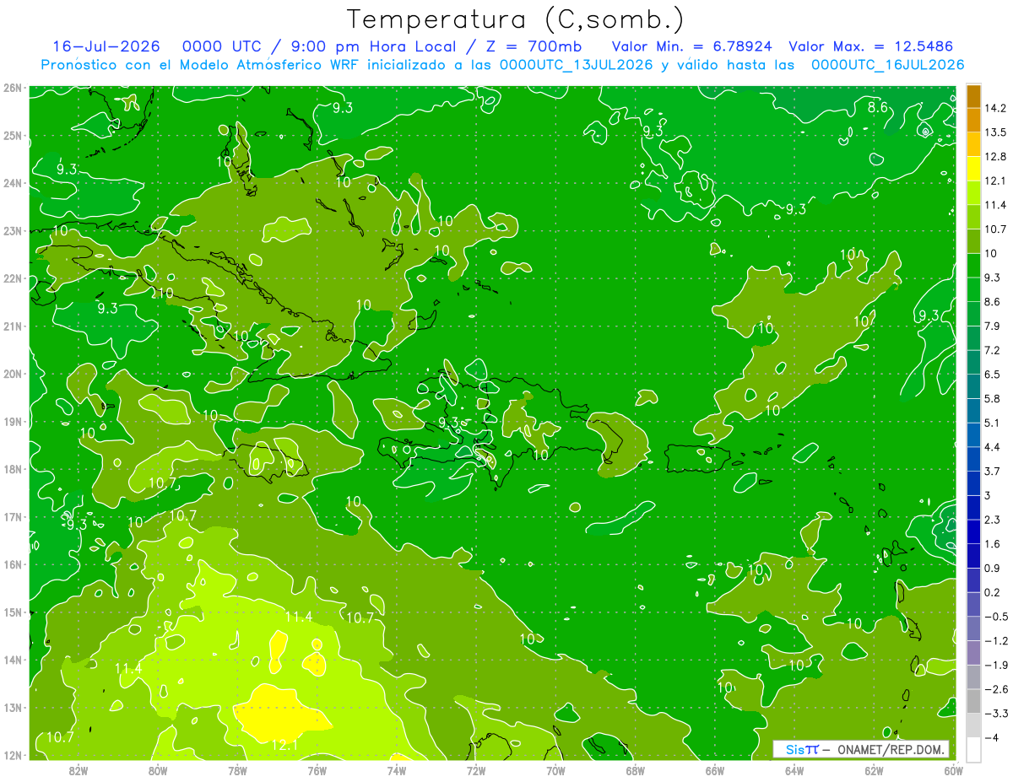The width and height of the screenshot is (1013, 782).
Task: Click the Puerto Rico island outline
Action: click(697, 458)
